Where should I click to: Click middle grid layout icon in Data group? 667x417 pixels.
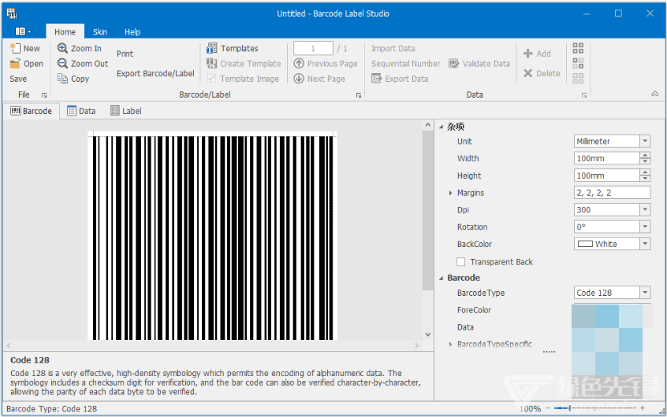pos(578,63)
